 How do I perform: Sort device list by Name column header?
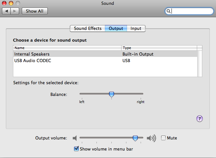[67, 48]
